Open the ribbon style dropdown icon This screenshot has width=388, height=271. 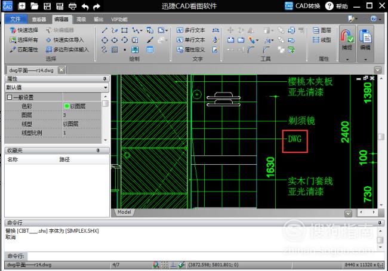click(x=353, y=19)
